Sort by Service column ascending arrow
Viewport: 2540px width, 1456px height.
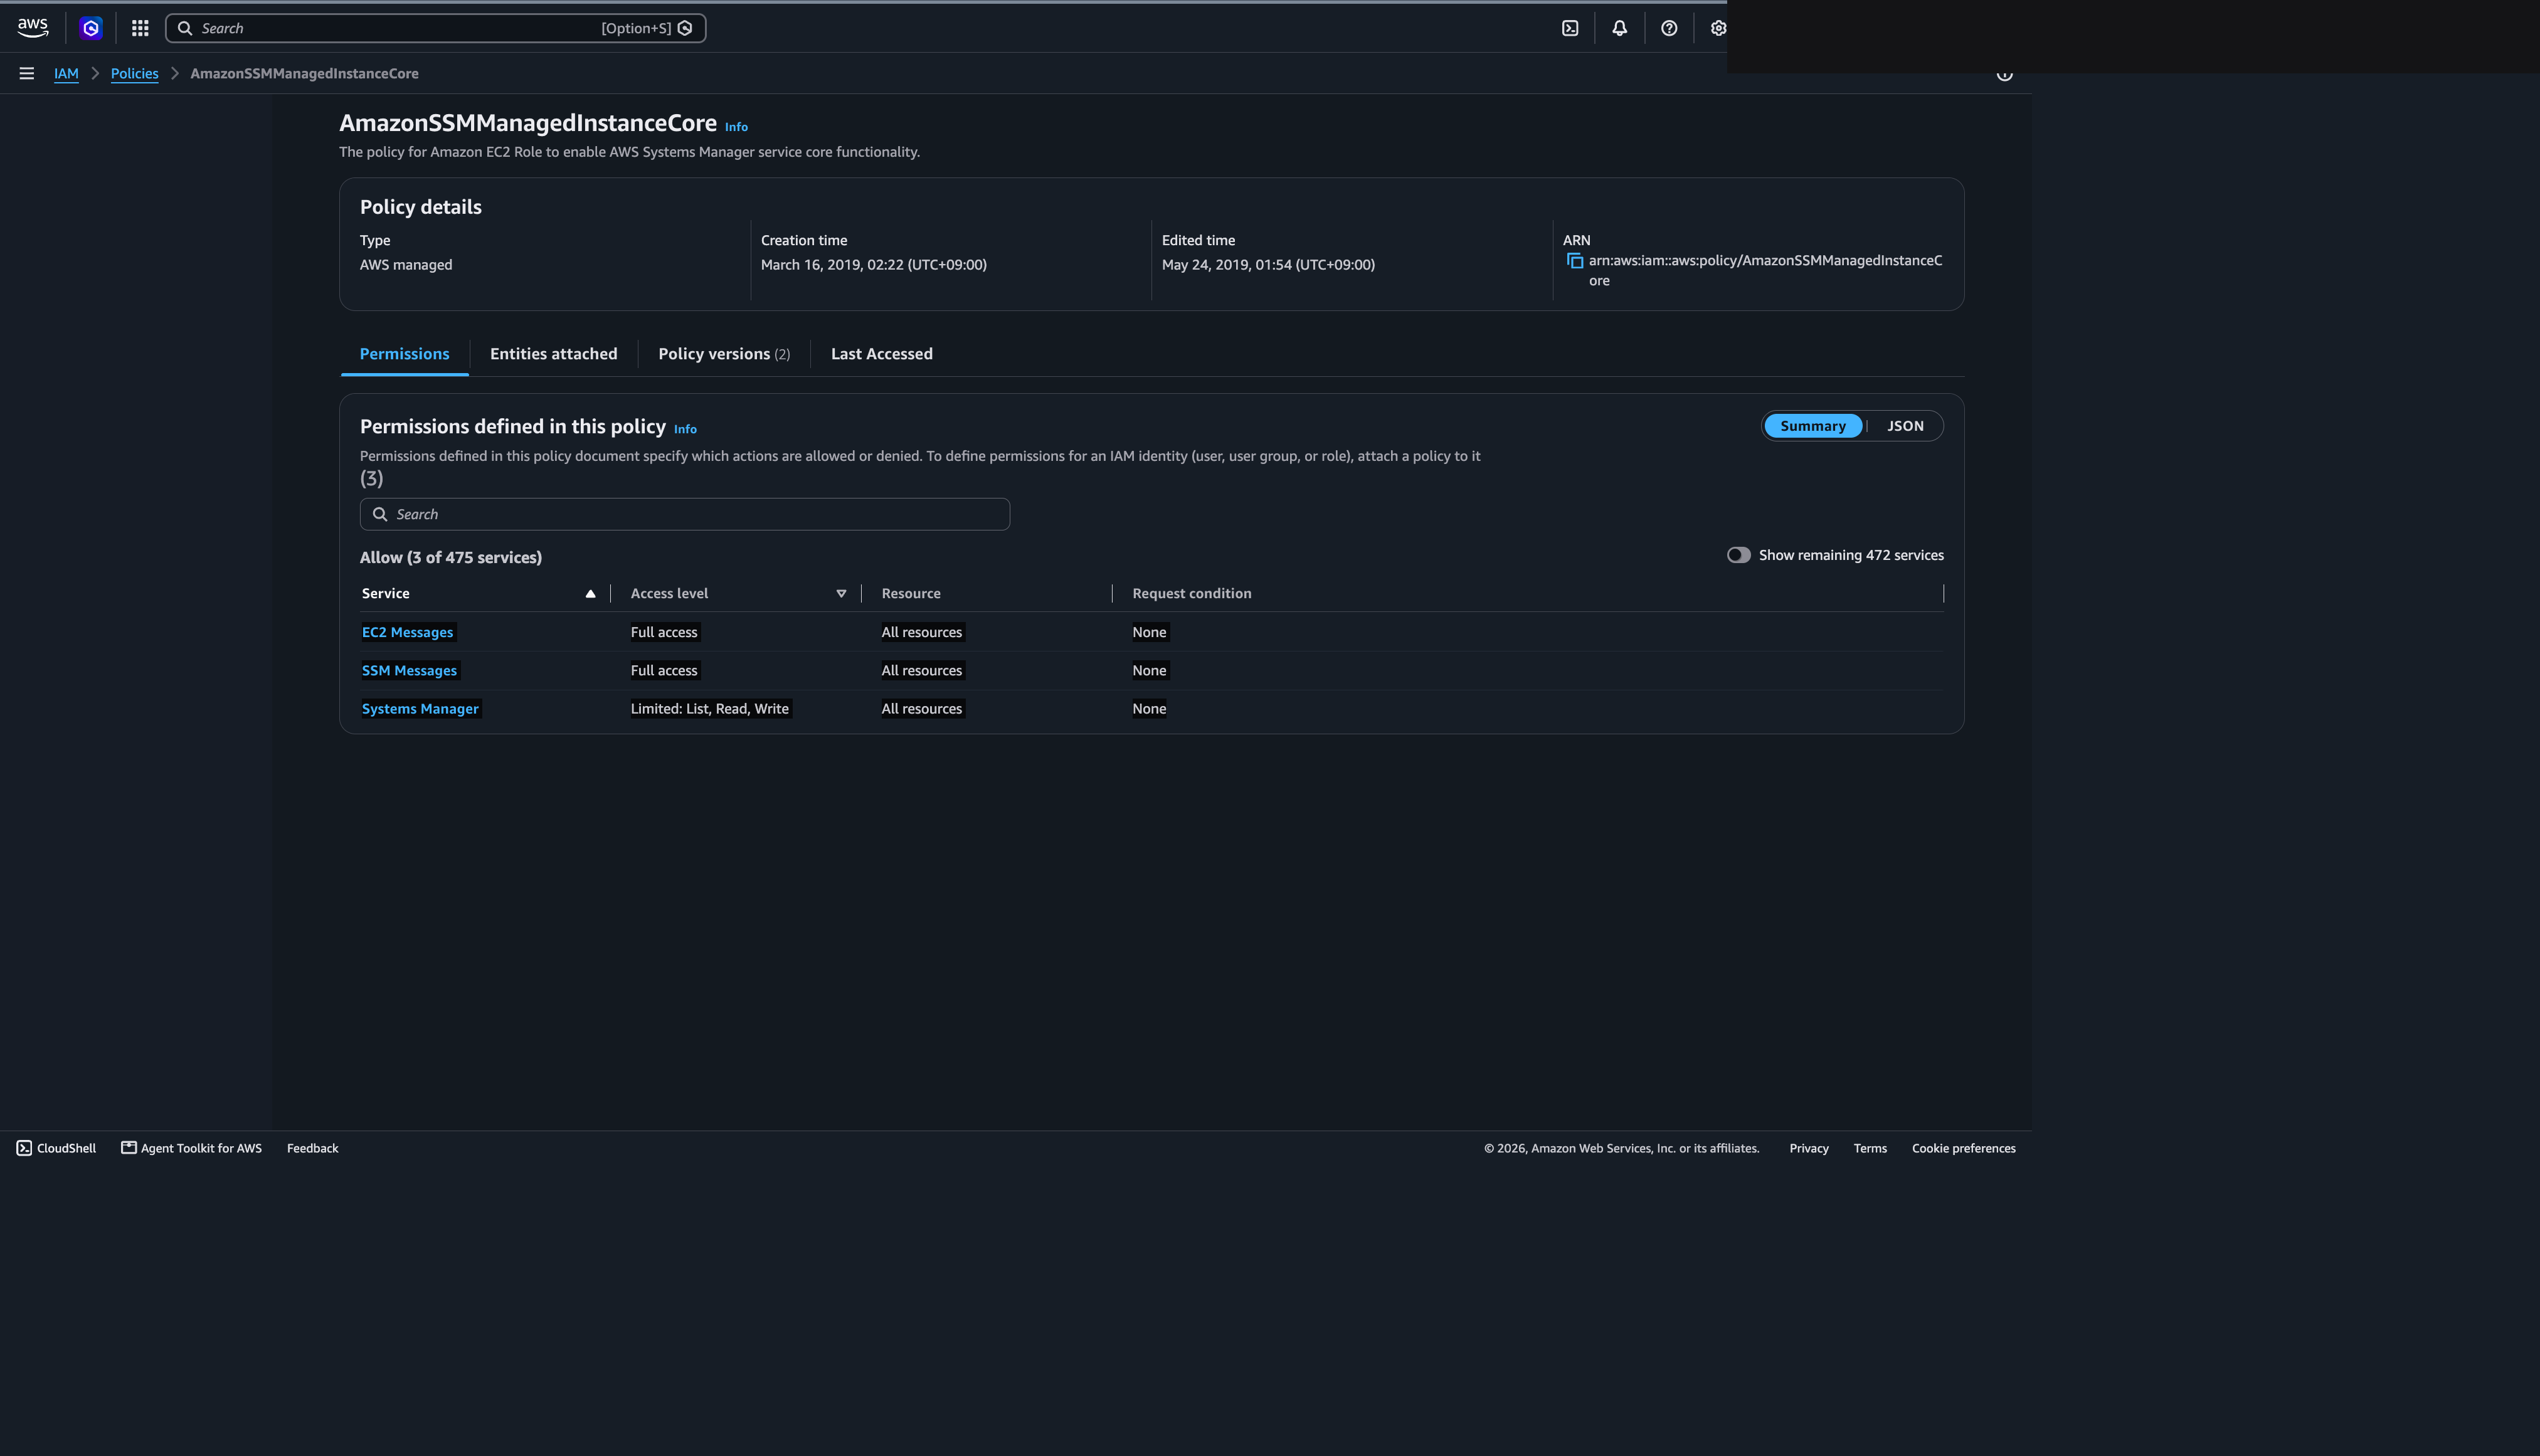click(x=590, y=594)
